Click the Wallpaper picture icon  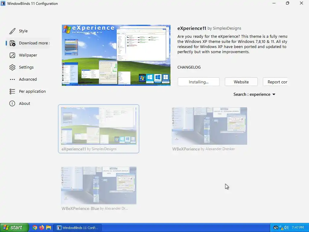(12, 55)
